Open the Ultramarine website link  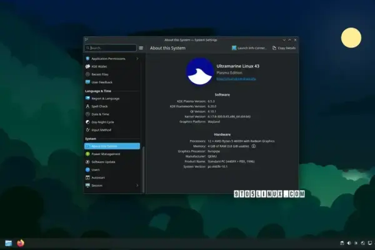click(x=236, y=79)
